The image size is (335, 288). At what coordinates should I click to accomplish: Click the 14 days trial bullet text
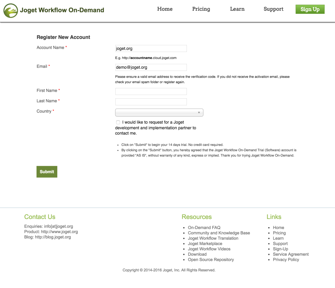click(x=172, y=145)
